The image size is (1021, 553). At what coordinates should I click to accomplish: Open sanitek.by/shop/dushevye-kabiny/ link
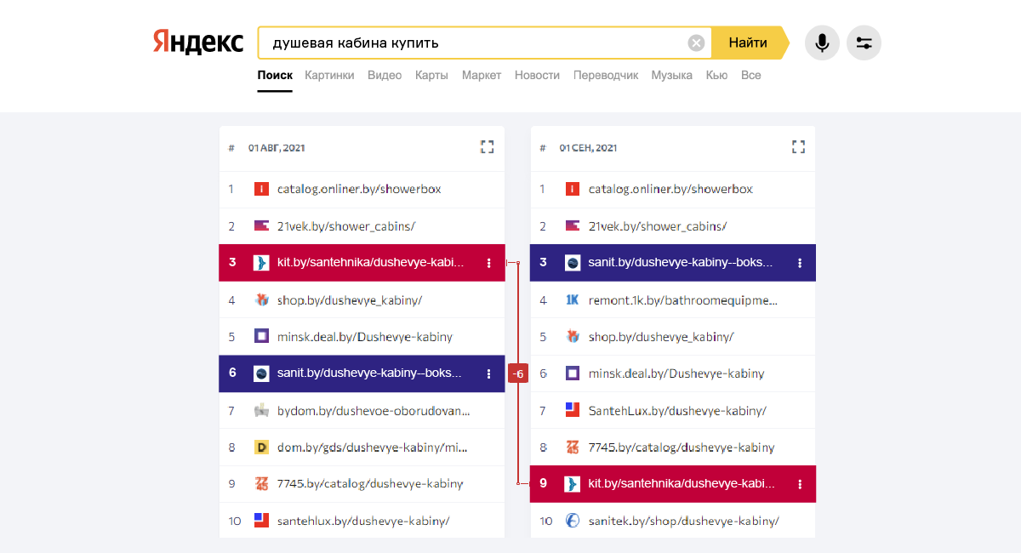coord(683,520)
